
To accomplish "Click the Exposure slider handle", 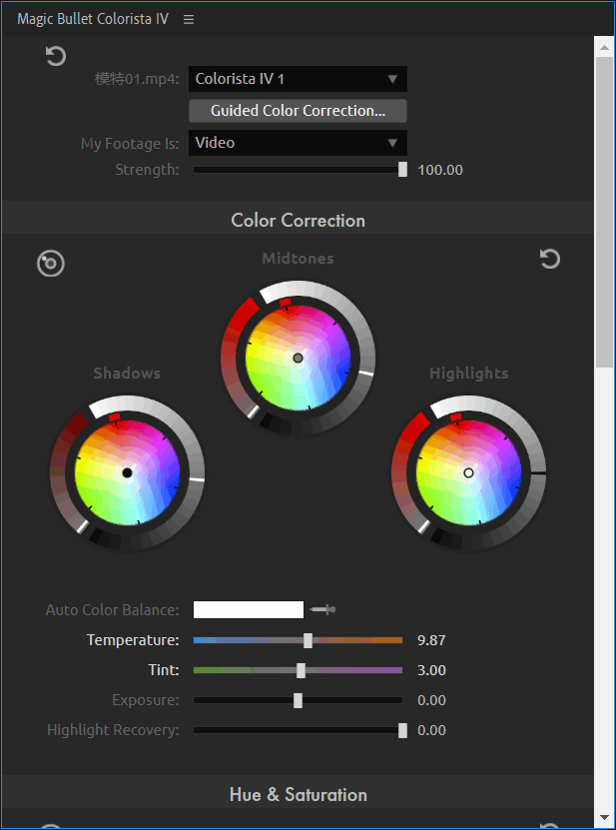I will (x=298, y=700).
